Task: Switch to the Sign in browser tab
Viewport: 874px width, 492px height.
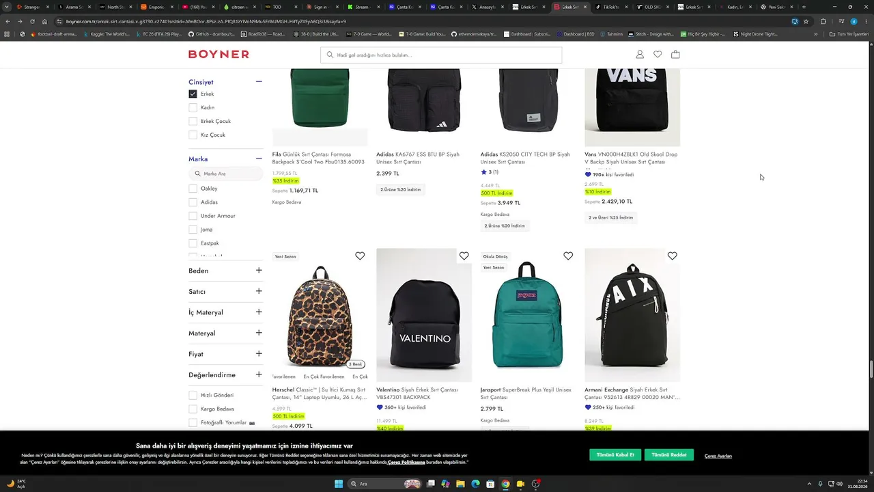Action: (x=322, y=7)
